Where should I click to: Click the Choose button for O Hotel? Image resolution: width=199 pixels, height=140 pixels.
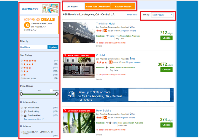tap(166, 70)
